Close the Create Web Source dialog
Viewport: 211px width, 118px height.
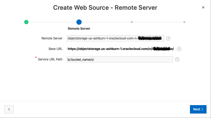(203, 7)
